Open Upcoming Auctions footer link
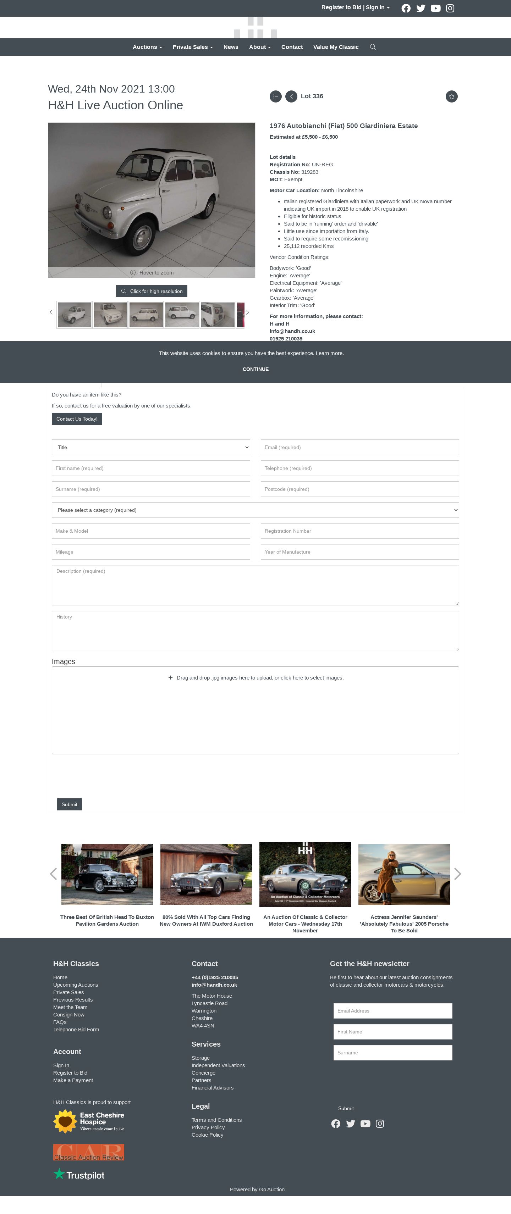 point(76,985)
